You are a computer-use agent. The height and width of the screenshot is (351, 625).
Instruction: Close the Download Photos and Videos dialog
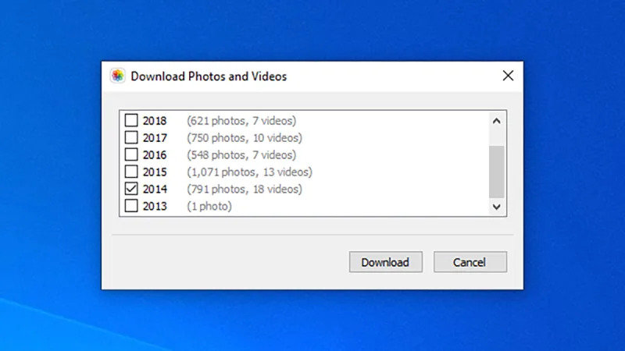(508, 76)
